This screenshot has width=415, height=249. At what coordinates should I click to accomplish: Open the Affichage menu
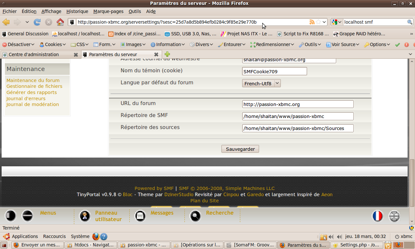point(51,11)
